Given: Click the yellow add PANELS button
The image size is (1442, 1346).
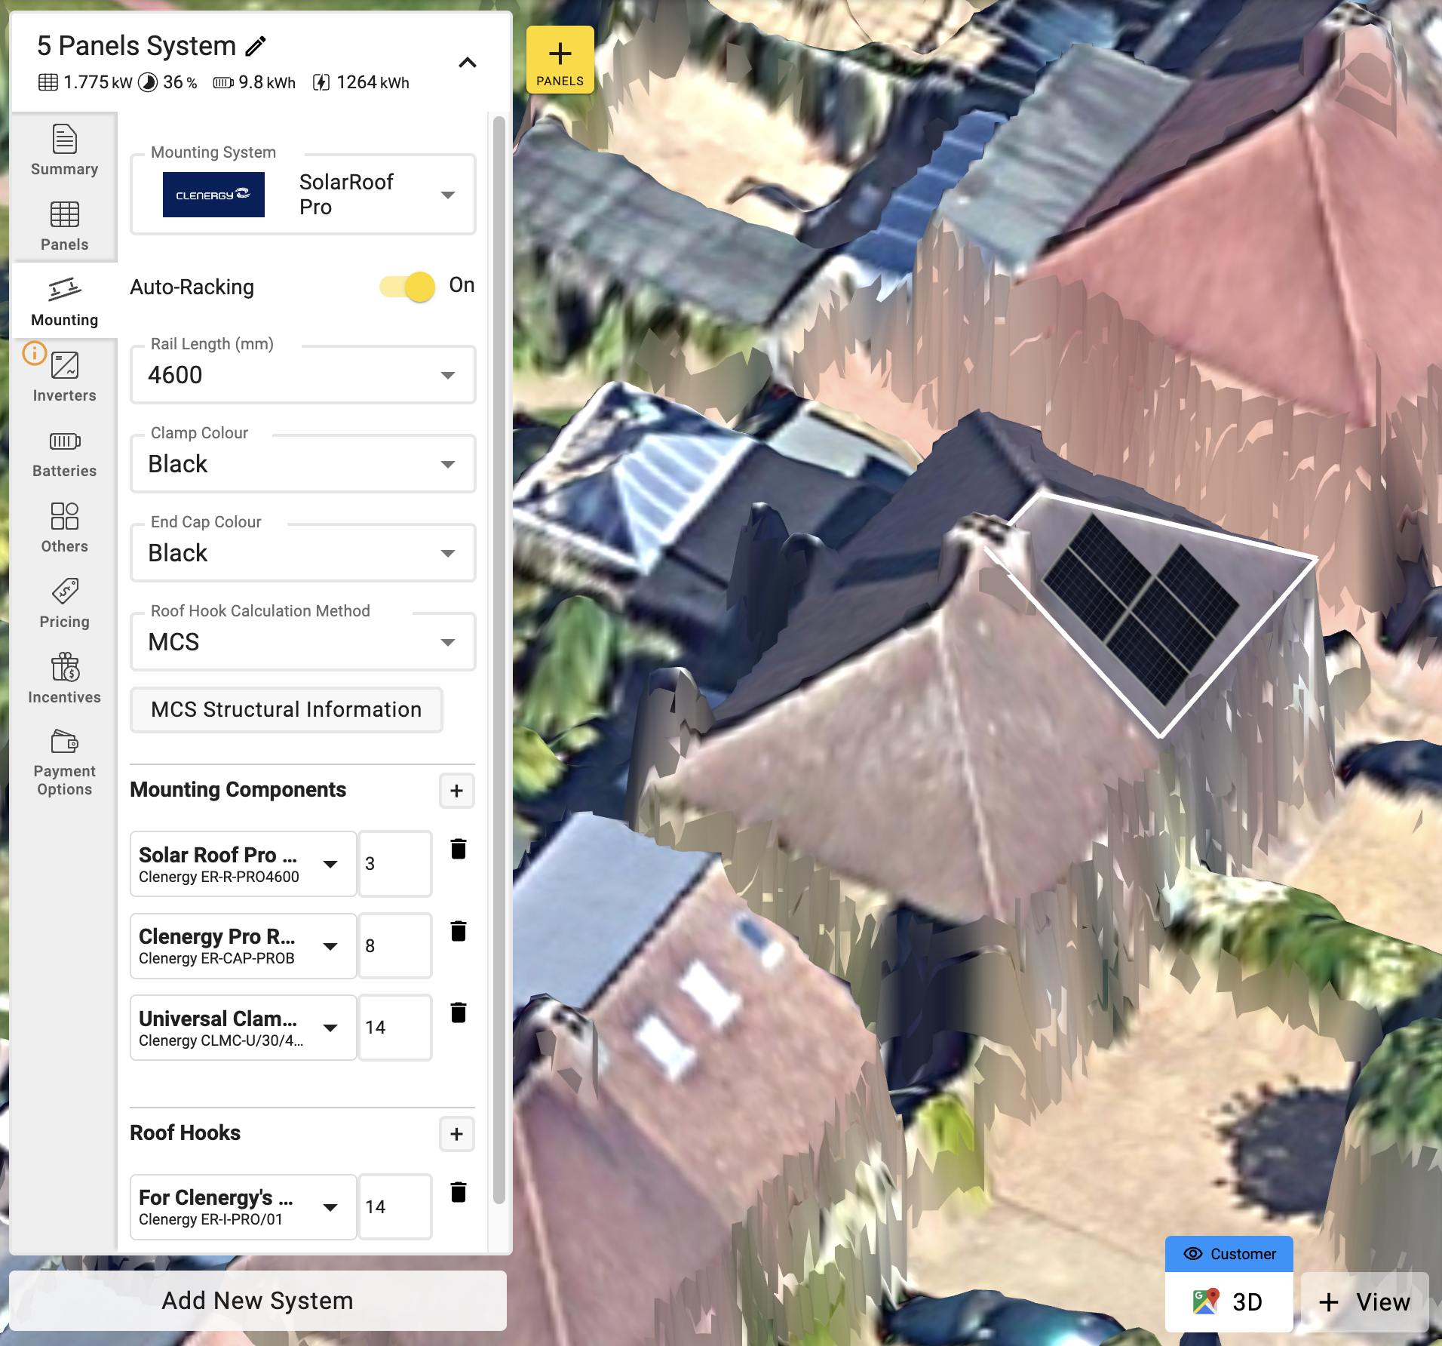Looking at the screenshot, I should coord(560,60).
